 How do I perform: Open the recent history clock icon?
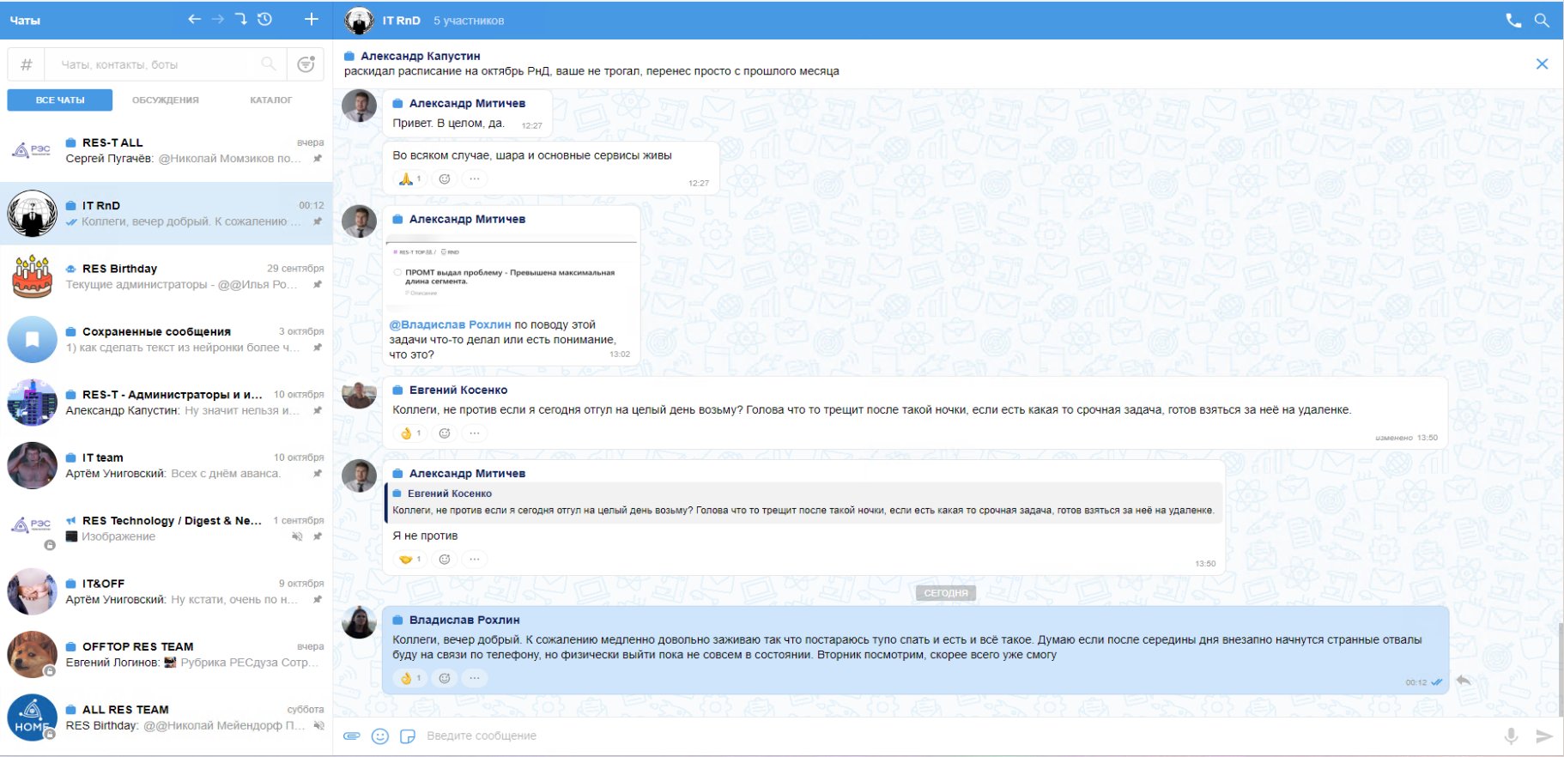[264, 19]
